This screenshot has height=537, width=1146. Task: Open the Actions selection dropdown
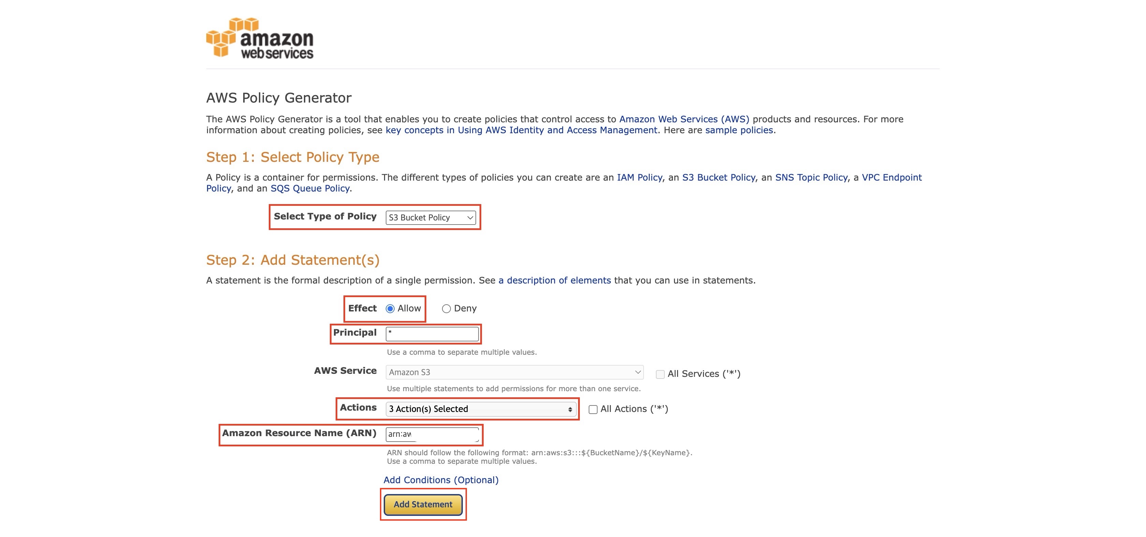pos(481,409)
